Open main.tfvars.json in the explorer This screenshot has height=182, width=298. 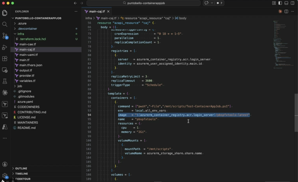[31, 65]
